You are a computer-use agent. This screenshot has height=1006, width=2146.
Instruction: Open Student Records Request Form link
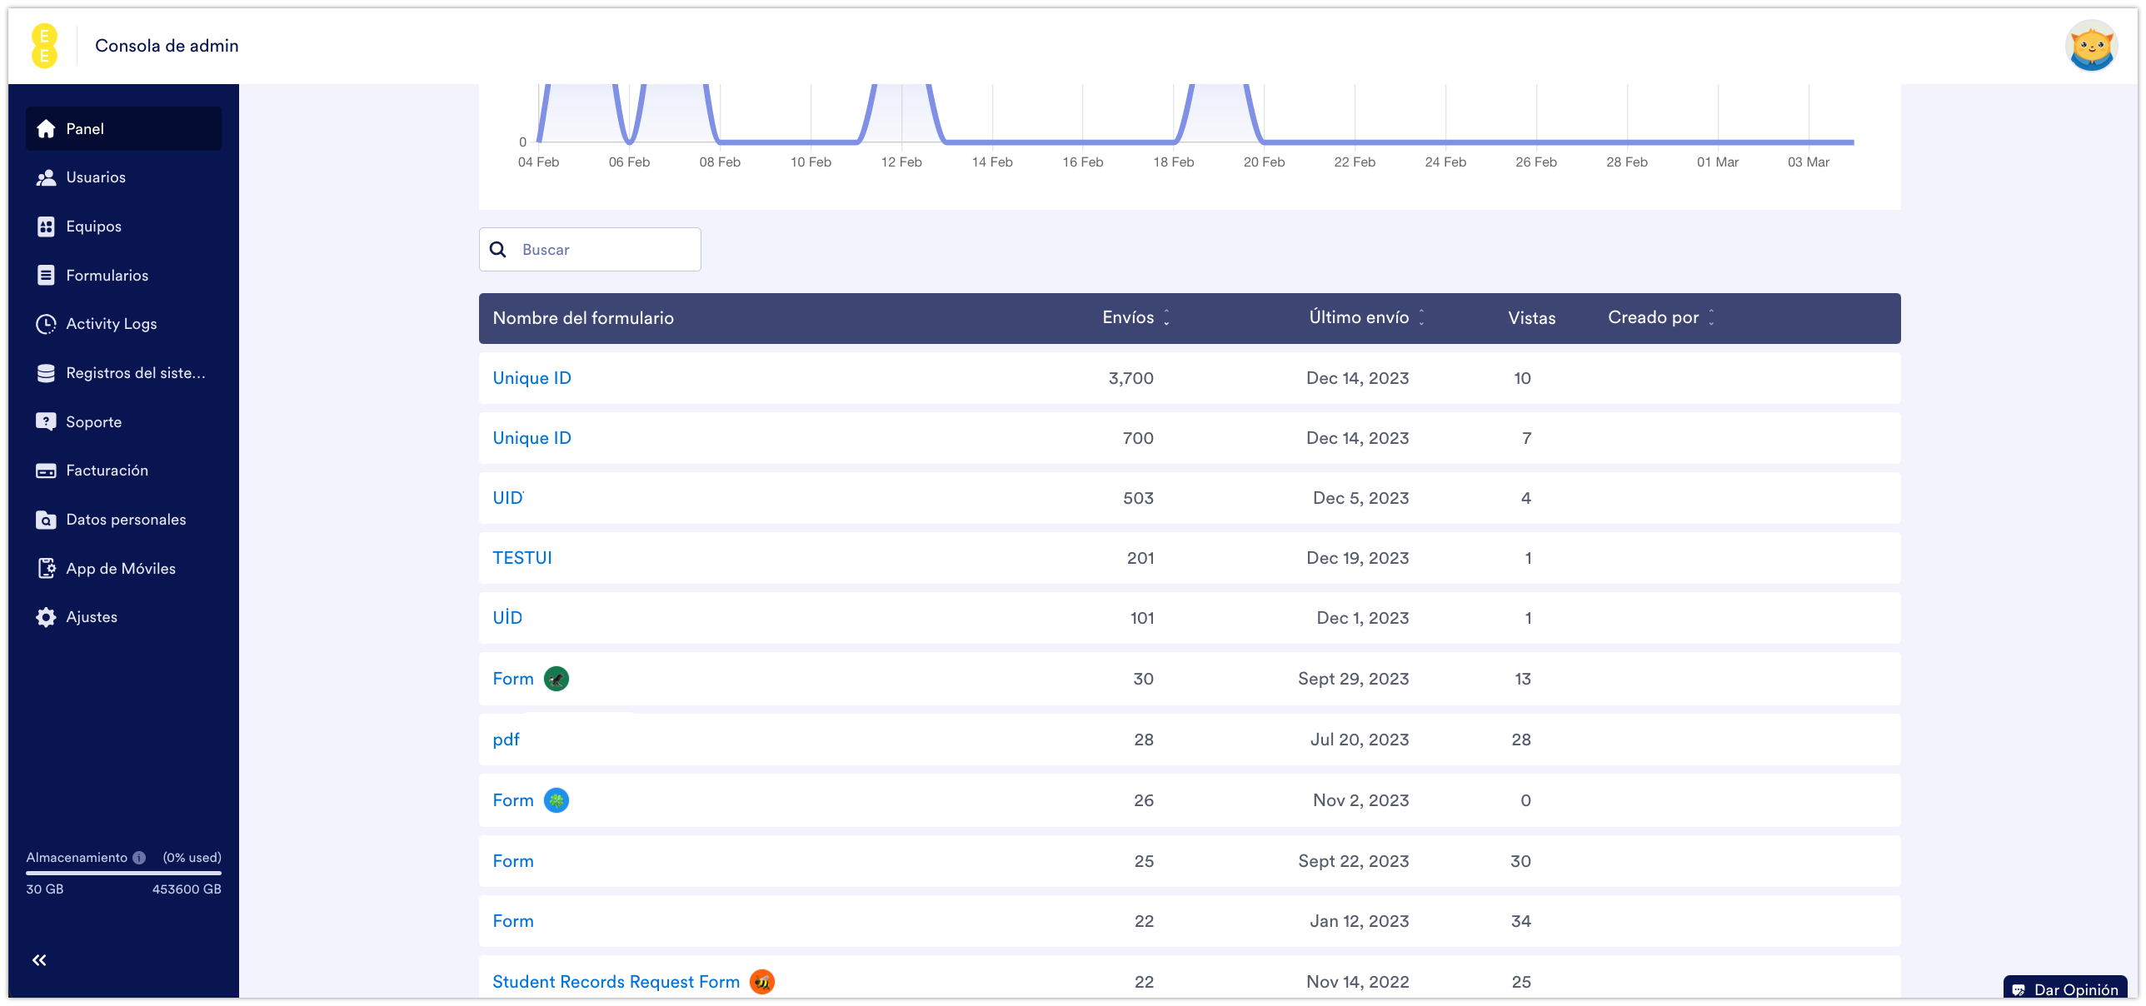click(x=616, y=982)
